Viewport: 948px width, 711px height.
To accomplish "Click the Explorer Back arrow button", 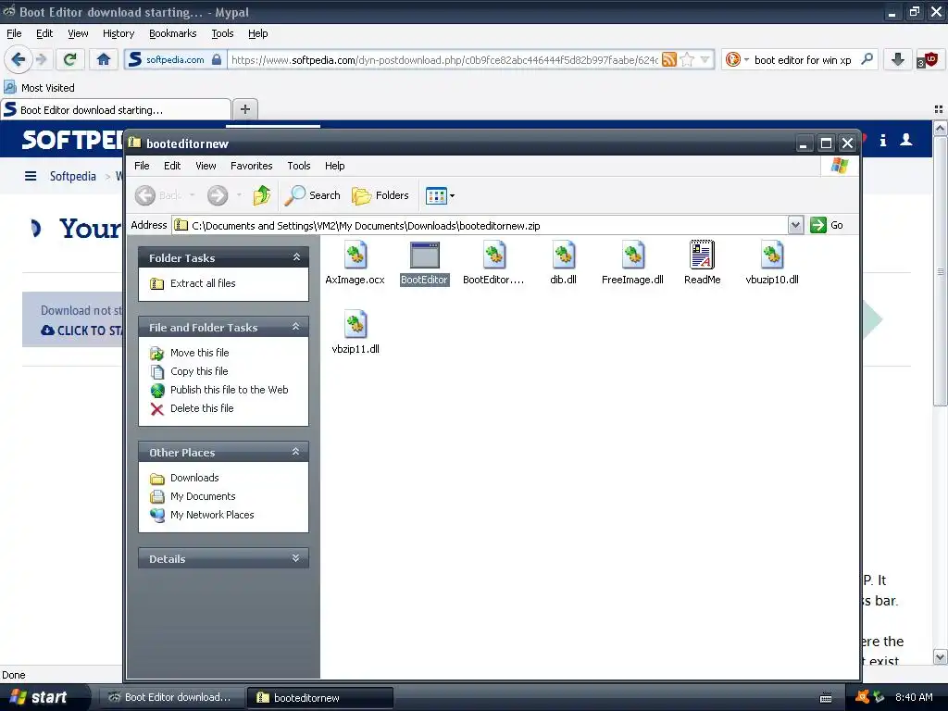I will click(x=145, y=195).
